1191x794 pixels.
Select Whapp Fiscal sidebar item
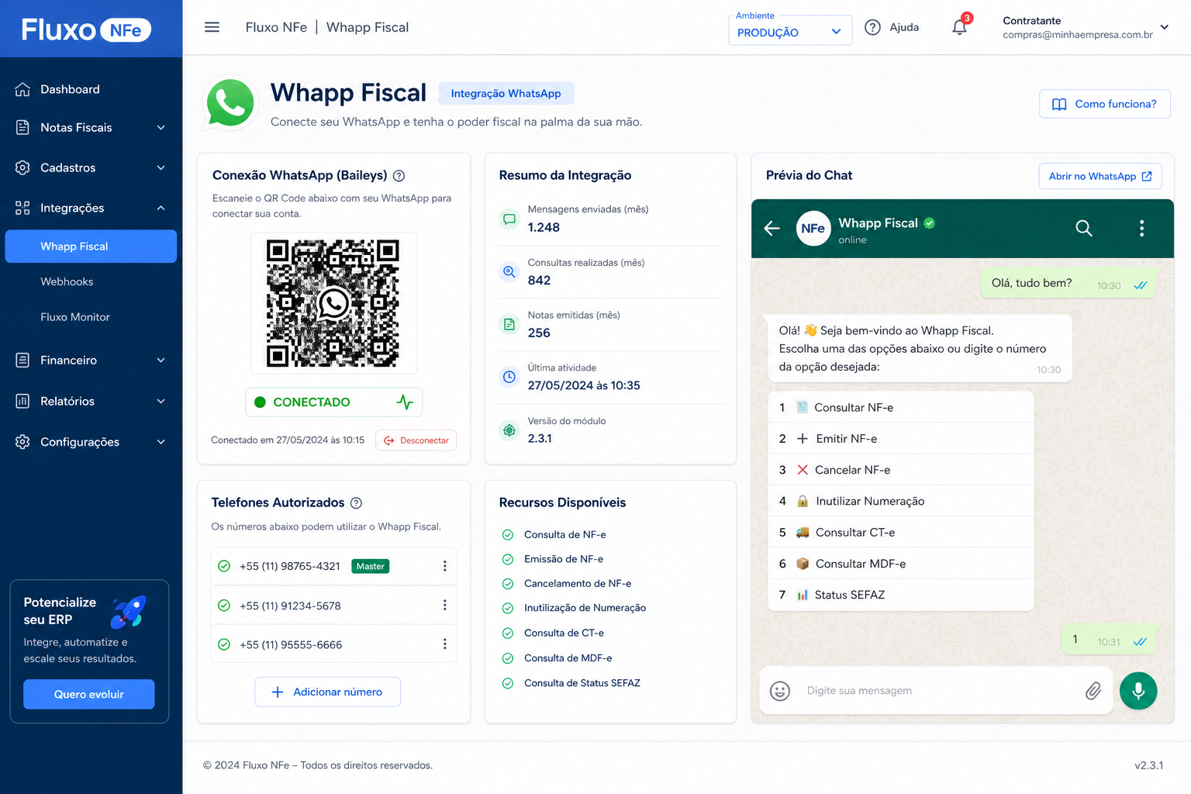tap(91, 247)
